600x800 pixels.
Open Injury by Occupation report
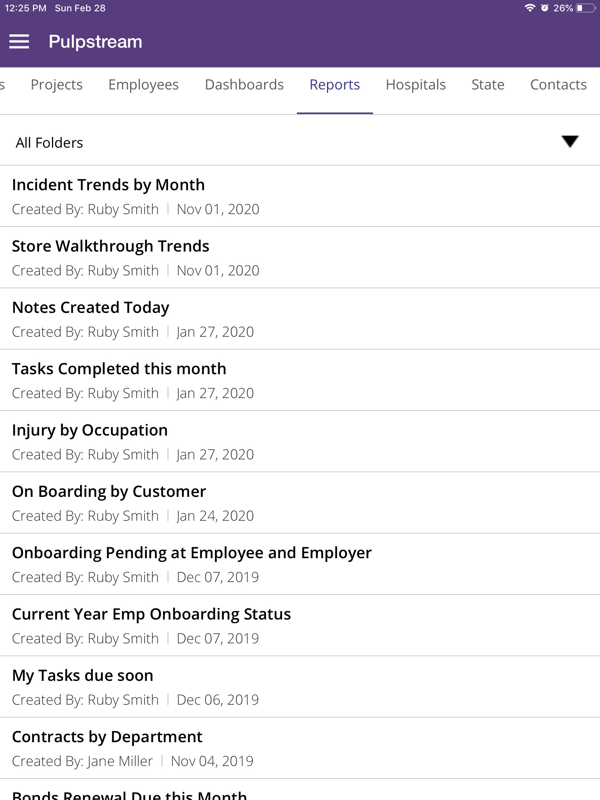tap(300, 441)
